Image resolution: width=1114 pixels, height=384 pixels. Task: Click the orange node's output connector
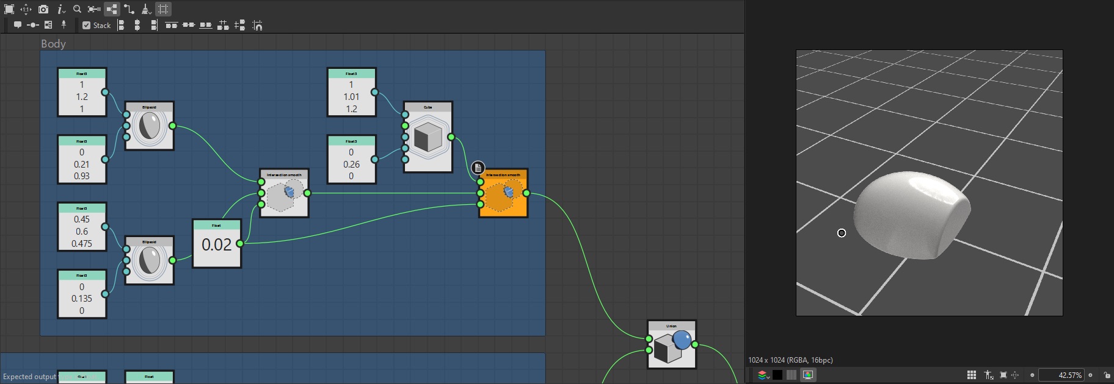coord(526,193)
